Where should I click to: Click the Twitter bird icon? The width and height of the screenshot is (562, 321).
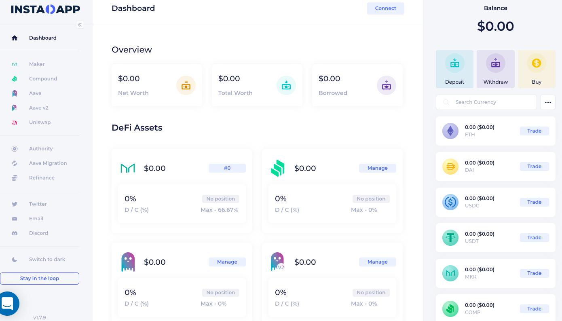coord(15,204)
